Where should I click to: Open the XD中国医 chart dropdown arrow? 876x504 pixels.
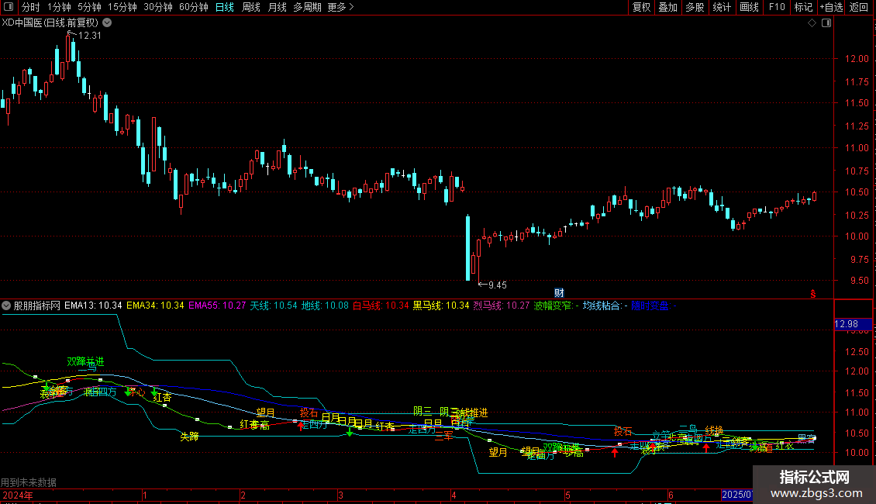pos(107,23)
